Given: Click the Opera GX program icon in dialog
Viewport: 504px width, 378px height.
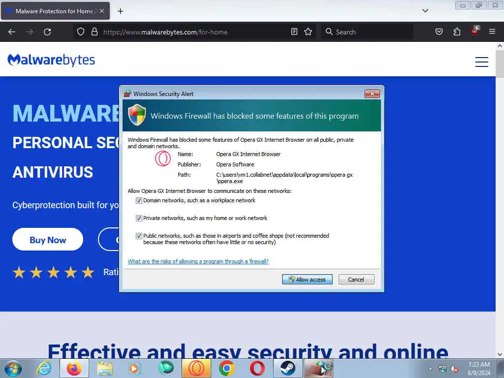Looking at the screenshot, I should coord(163,158).
